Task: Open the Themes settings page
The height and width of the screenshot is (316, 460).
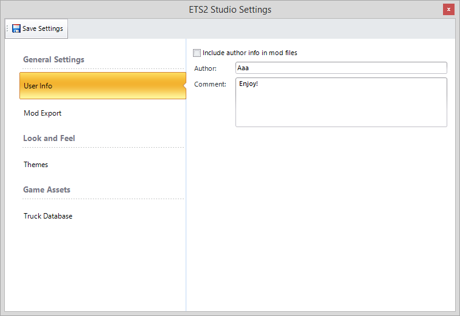Action: 36,165
